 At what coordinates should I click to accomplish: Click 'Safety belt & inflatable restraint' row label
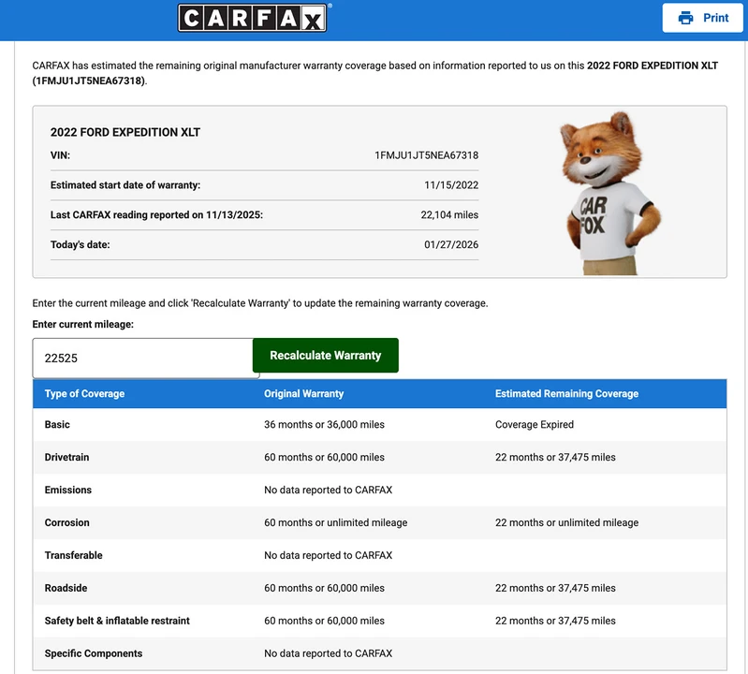click(117, 621)
